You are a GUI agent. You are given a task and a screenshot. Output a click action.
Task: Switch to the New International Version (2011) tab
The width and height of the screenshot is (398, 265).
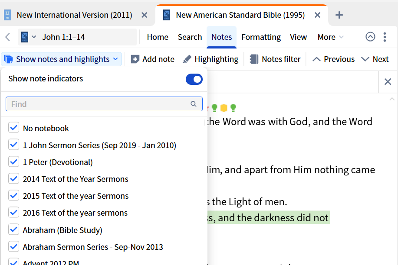74,15
